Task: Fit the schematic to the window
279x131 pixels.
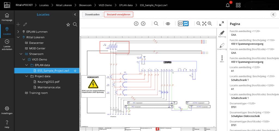Action: pos(204,24)
